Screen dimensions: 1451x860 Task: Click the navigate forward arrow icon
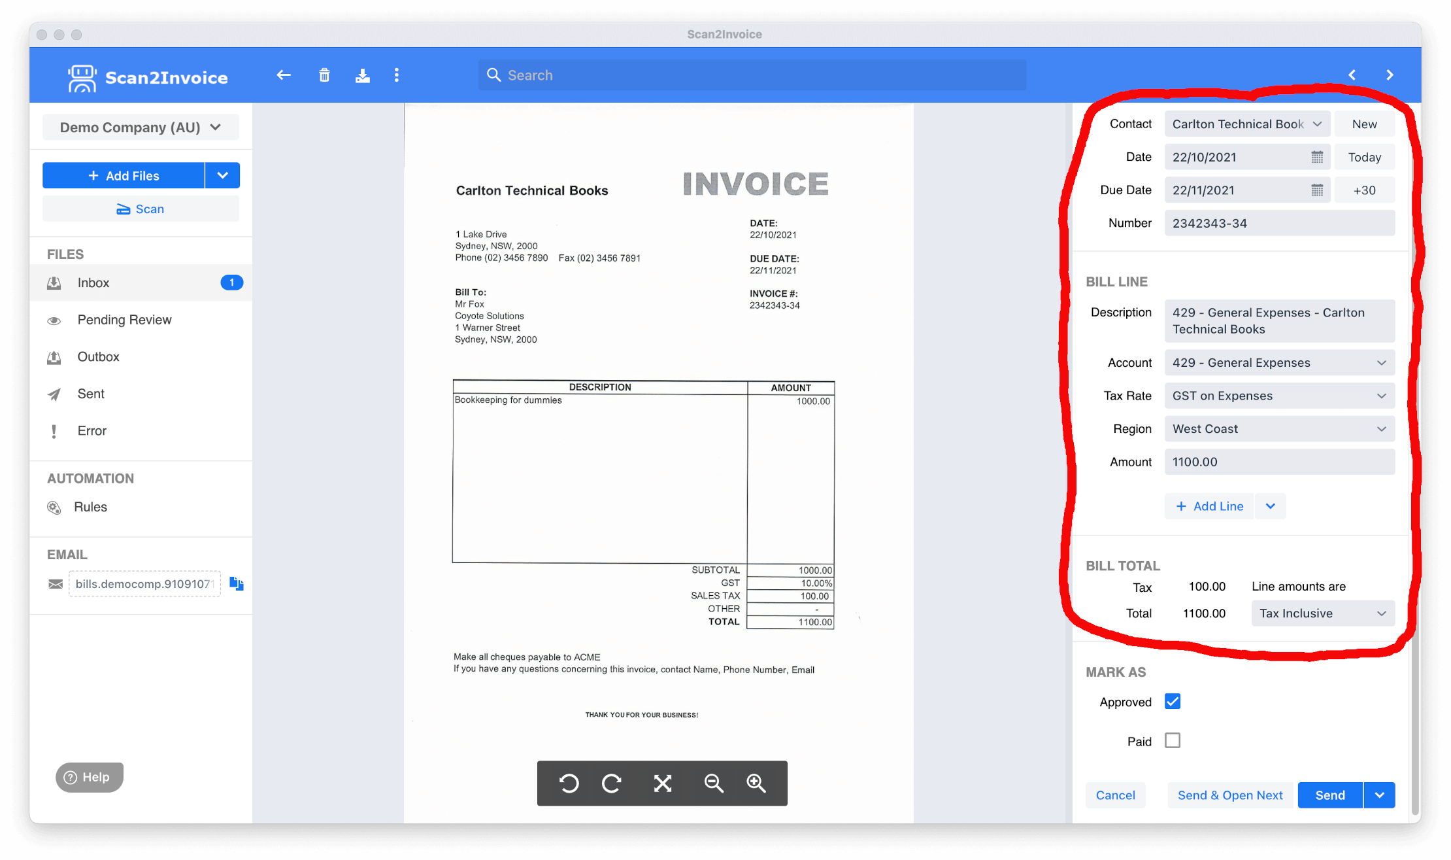pos(1390,74)
